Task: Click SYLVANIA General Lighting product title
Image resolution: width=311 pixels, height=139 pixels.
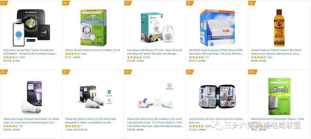Action: pos(216,52)
